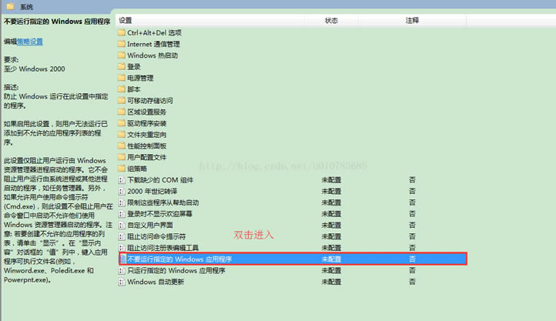Click the 组策略 folder icon

click(x=121, y=168)
